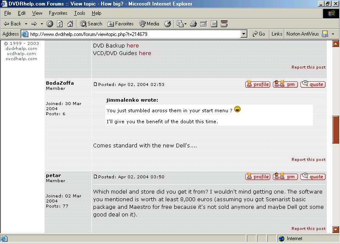Click the IE page icon in the status bar
Image resolution: width=340 pixels, height=244 pixels.
pyautogui.click(x=4, y=238)
